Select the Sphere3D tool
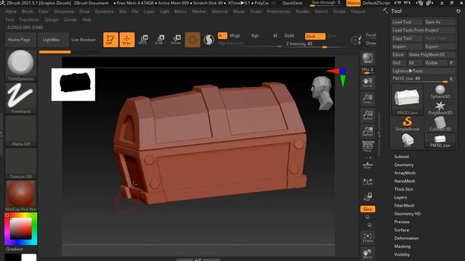This screenshot has height=261, width=465. point(440,92)
